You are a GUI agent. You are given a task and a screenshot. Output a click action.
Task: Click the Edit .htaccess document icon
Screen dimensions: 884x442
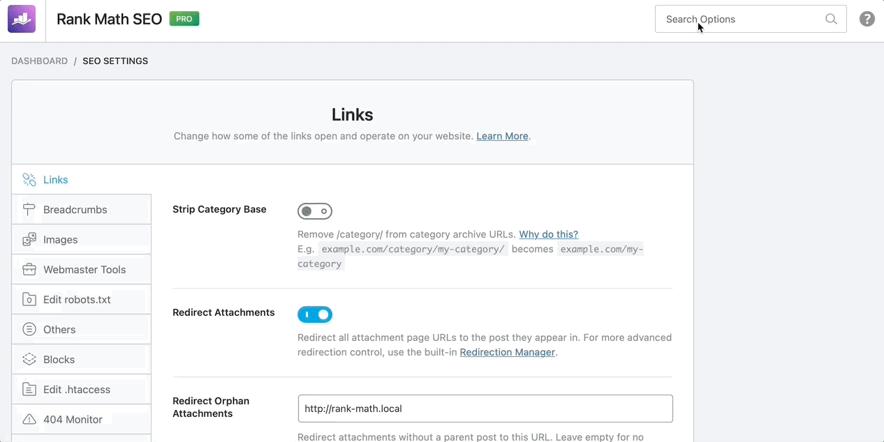(x=29, y=390)
